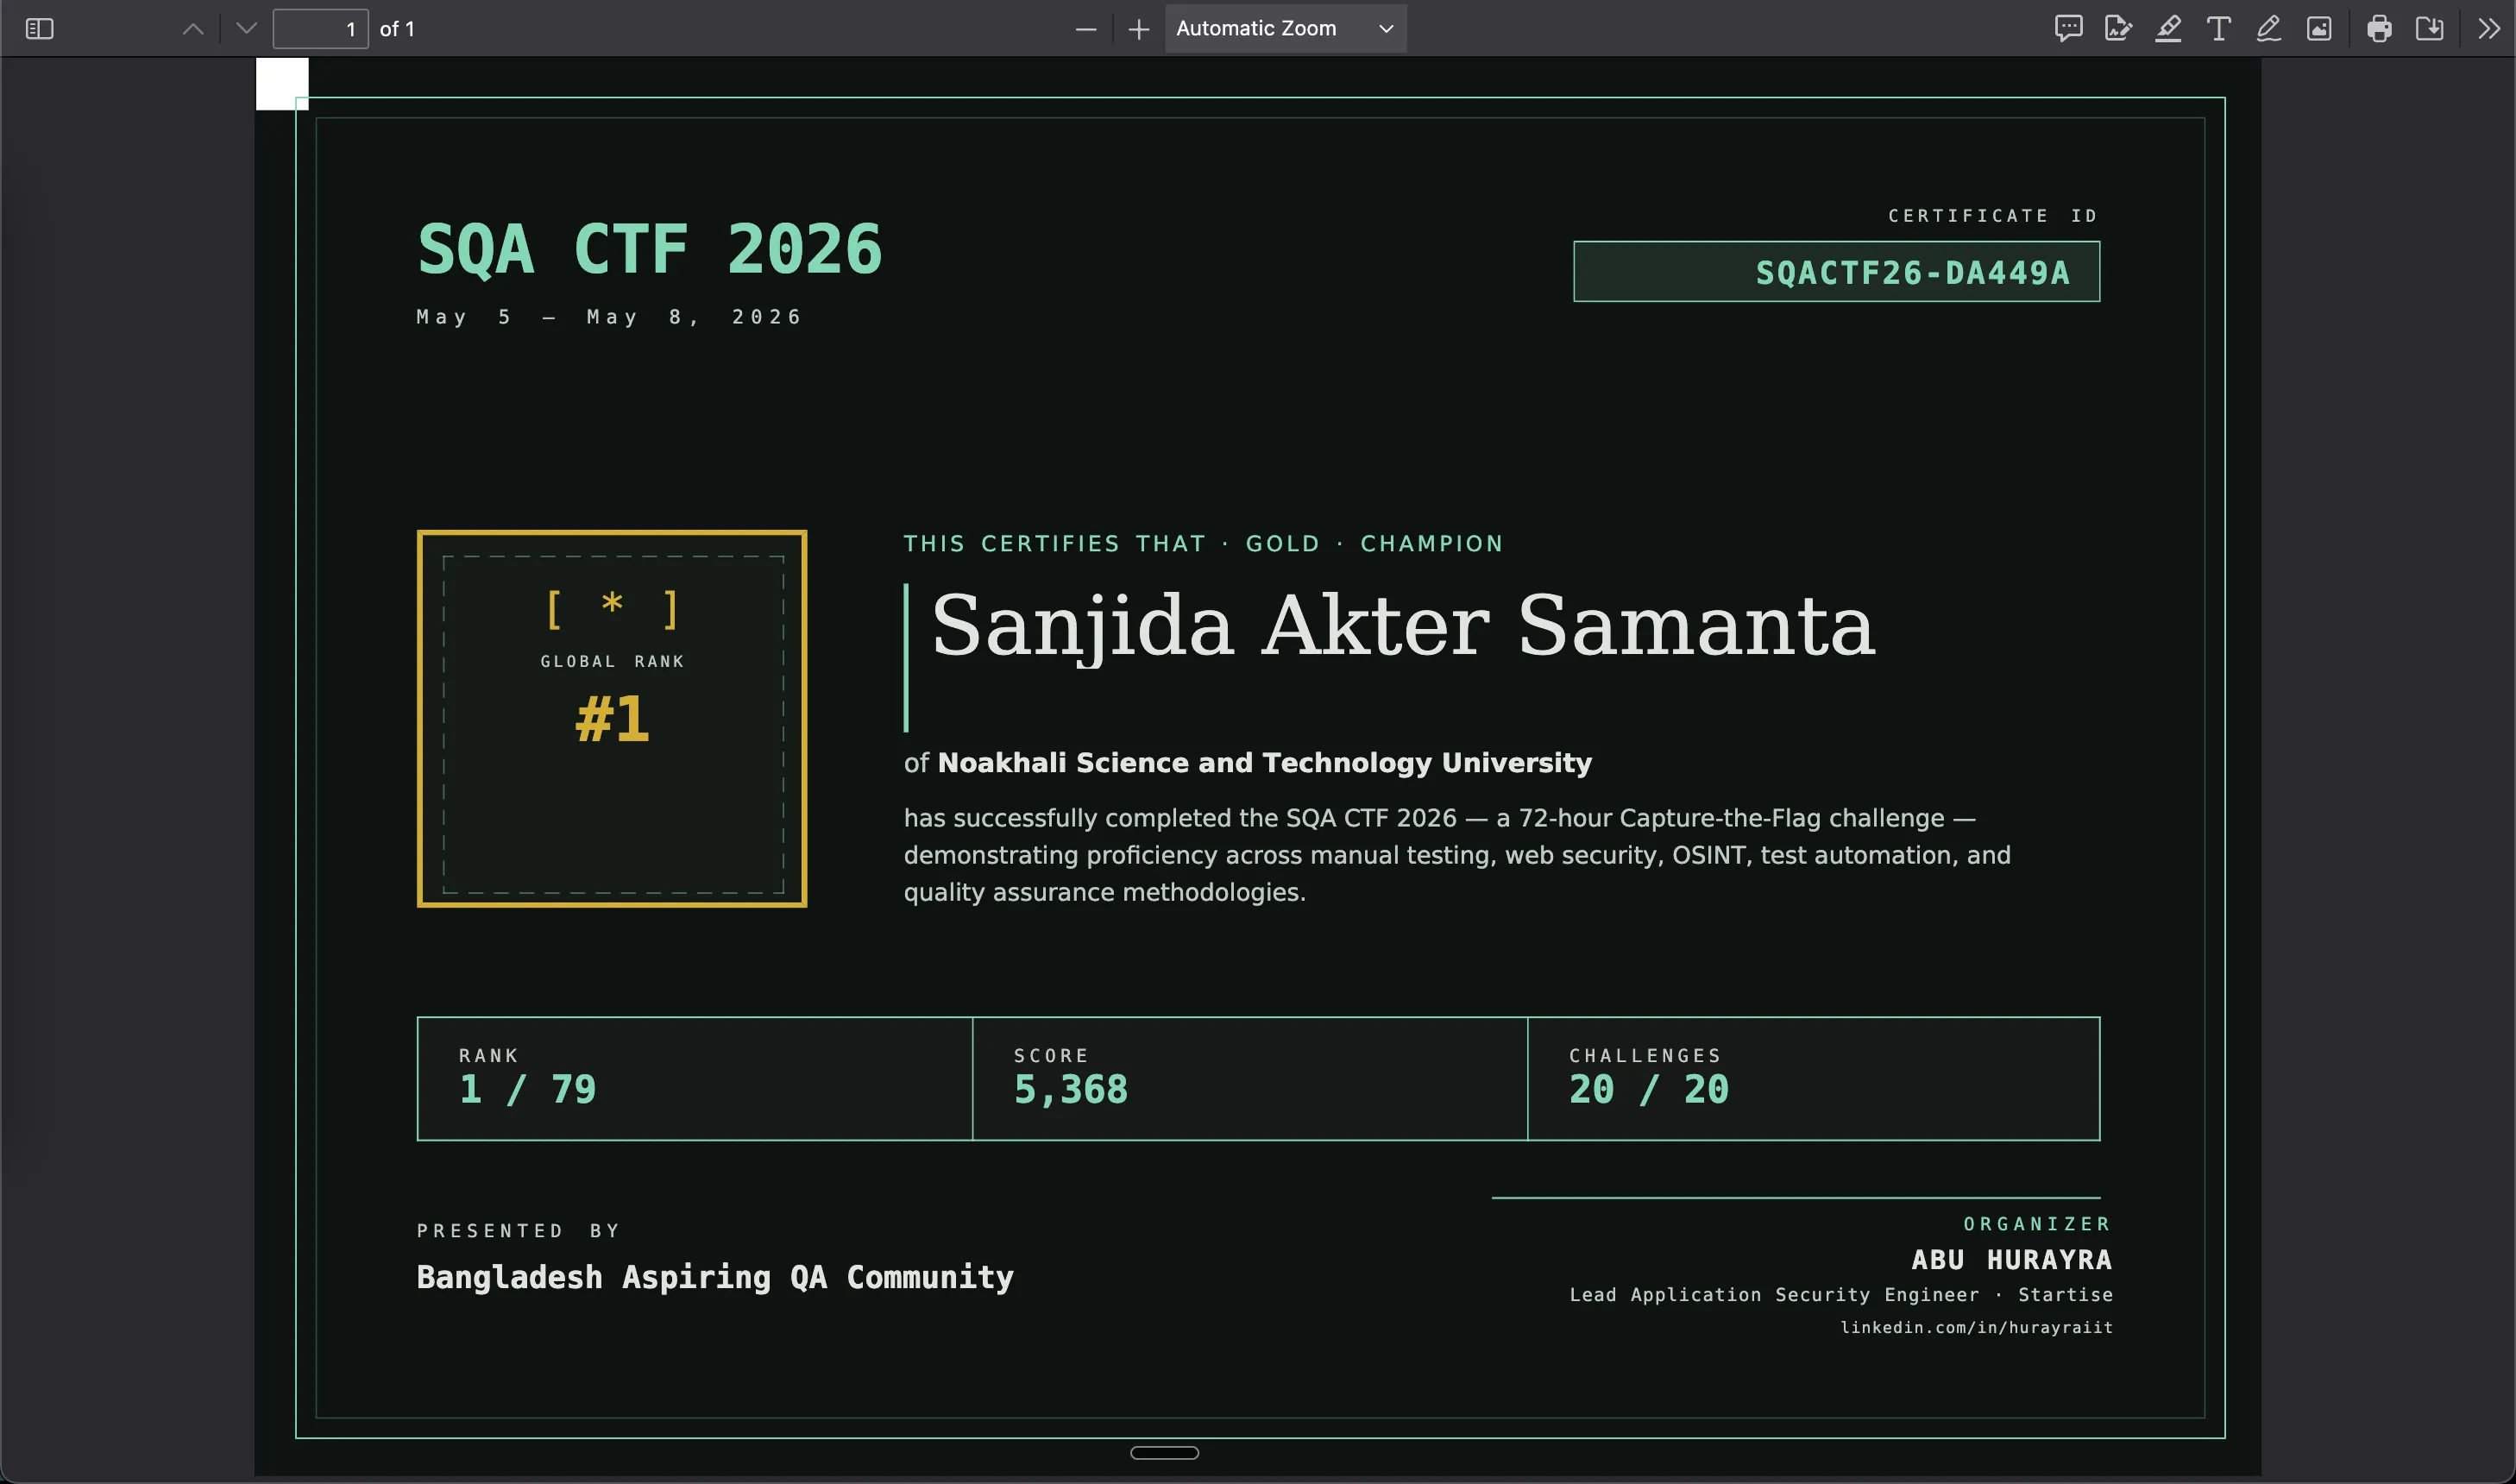
Task: Click the name Sanjida Akter Samanta
Action: pyautogui.click(x=1402, y=626)
